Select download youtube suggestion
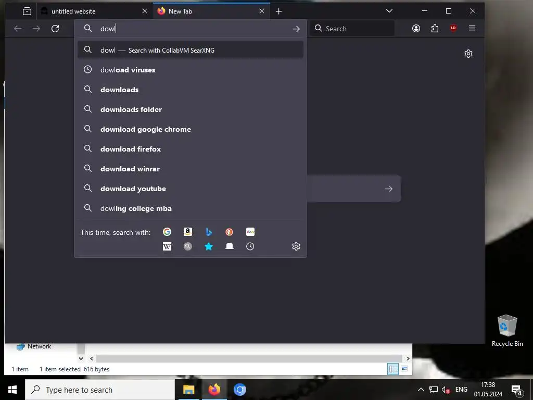The width and height of the screenshot is (533, 400). (191, 188)
